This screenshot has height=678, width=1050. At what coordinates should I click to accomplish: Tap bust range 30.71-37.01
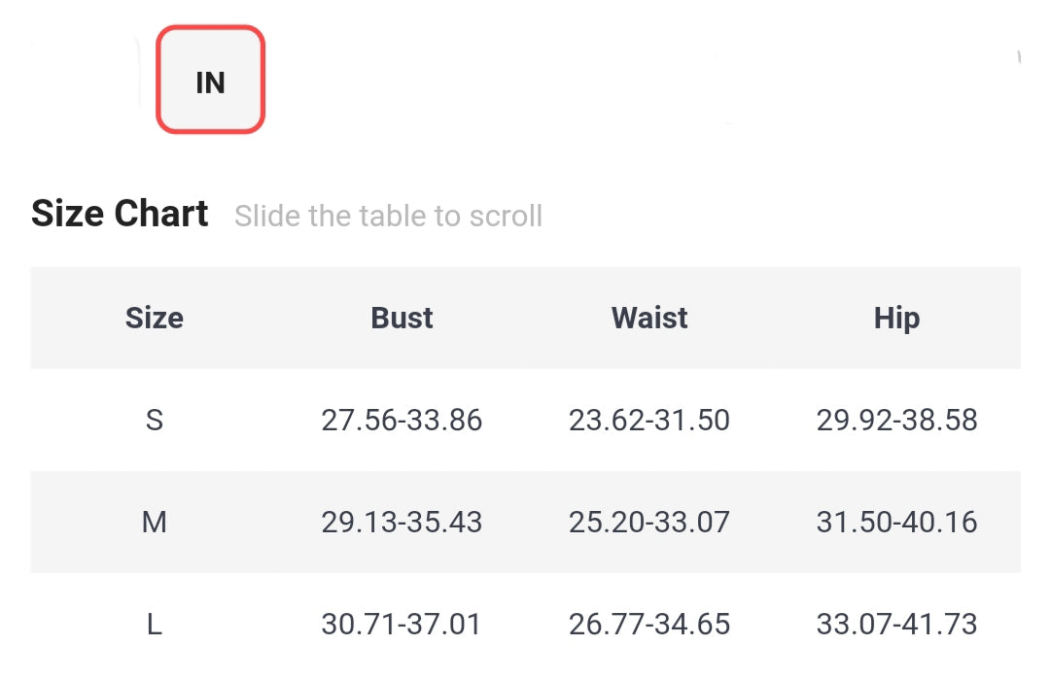point(402,624)
